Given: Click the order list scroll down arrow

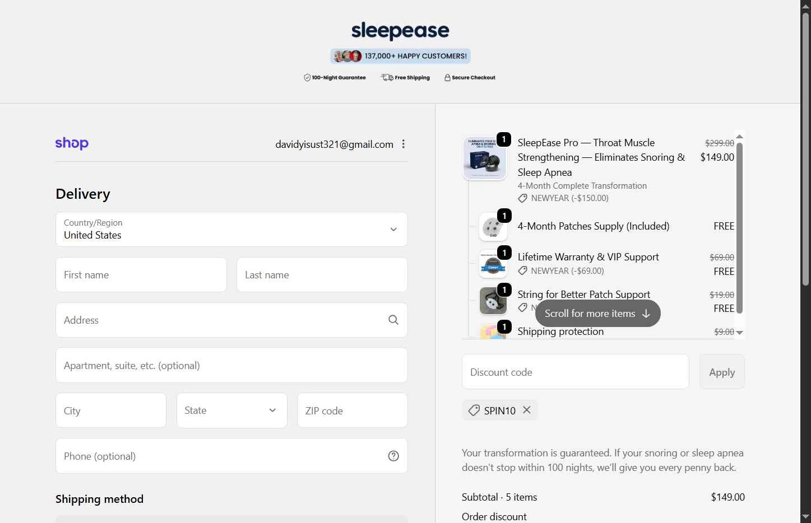Looking at the screenshot, I should (739, 333).
